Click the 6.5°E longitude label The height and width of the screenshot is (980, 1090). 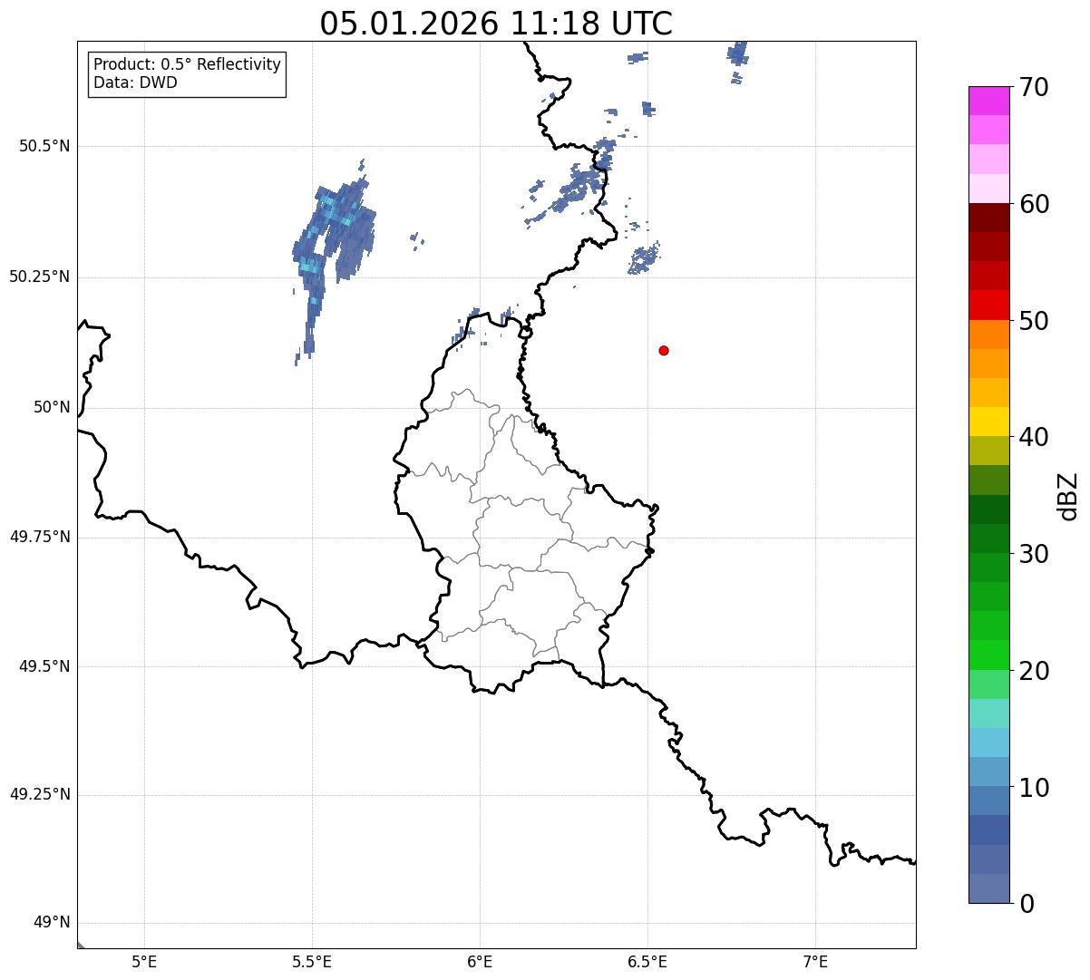coord(647,961)
